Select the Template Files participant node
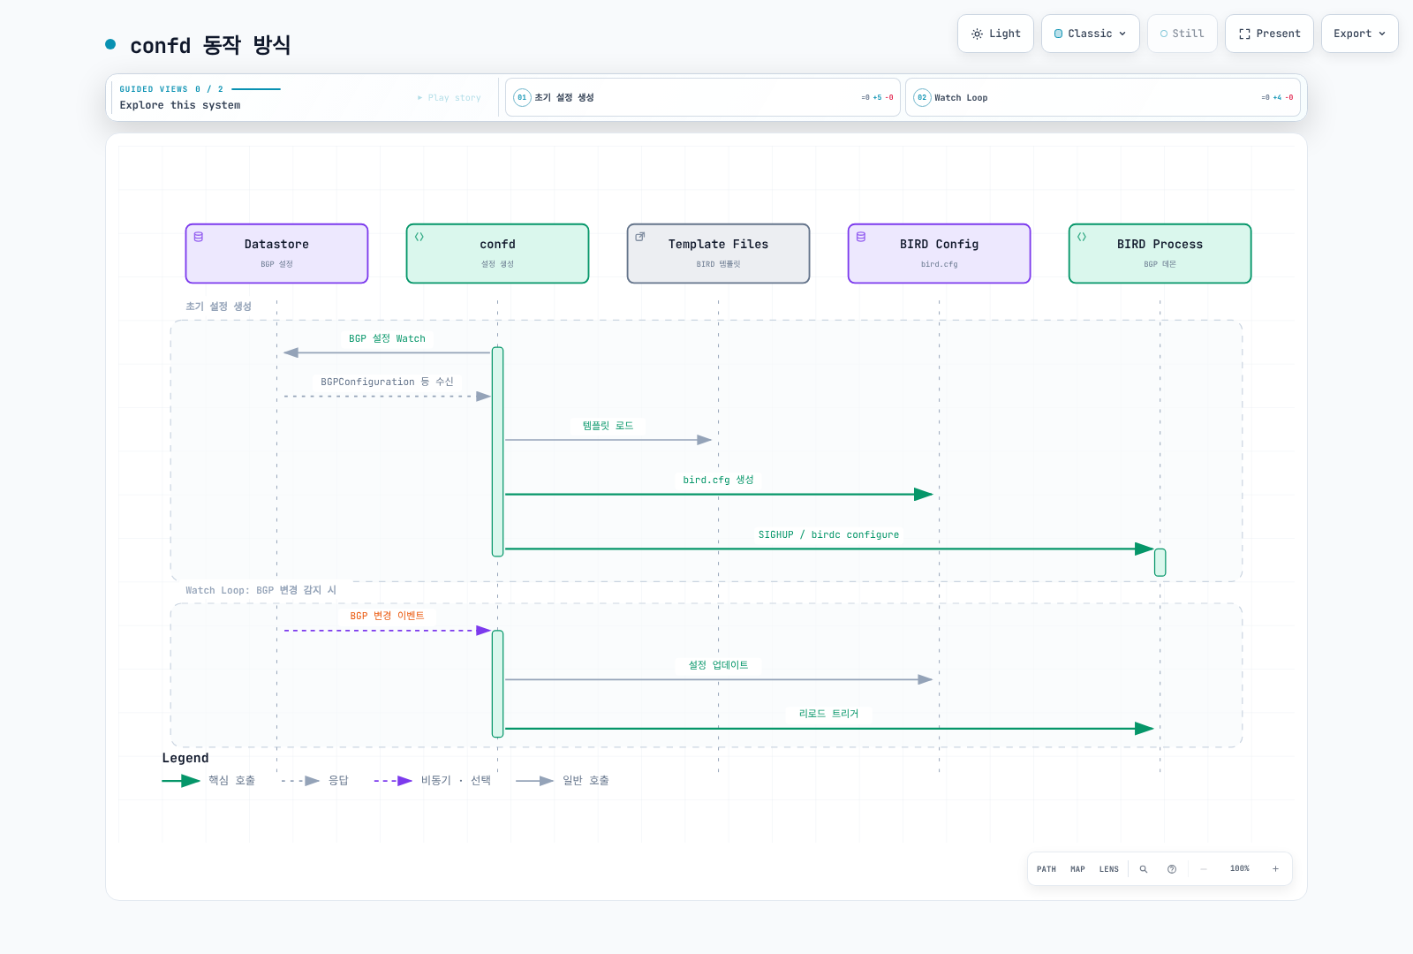Viewport: 1413px width, 954px height. click(718, 254)
